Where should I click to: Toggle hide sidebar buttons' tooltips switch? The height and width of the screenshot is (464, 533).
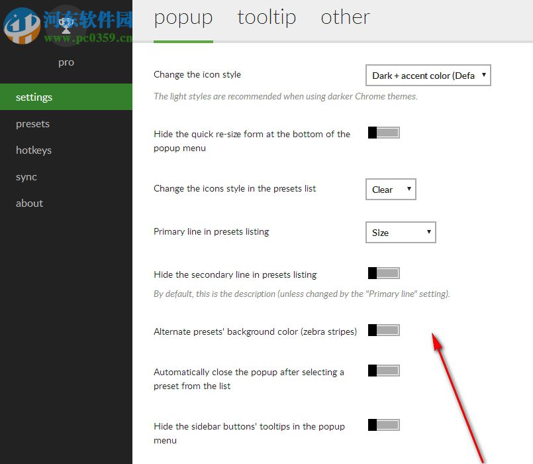pyautogui.click(x=384, y=425)
